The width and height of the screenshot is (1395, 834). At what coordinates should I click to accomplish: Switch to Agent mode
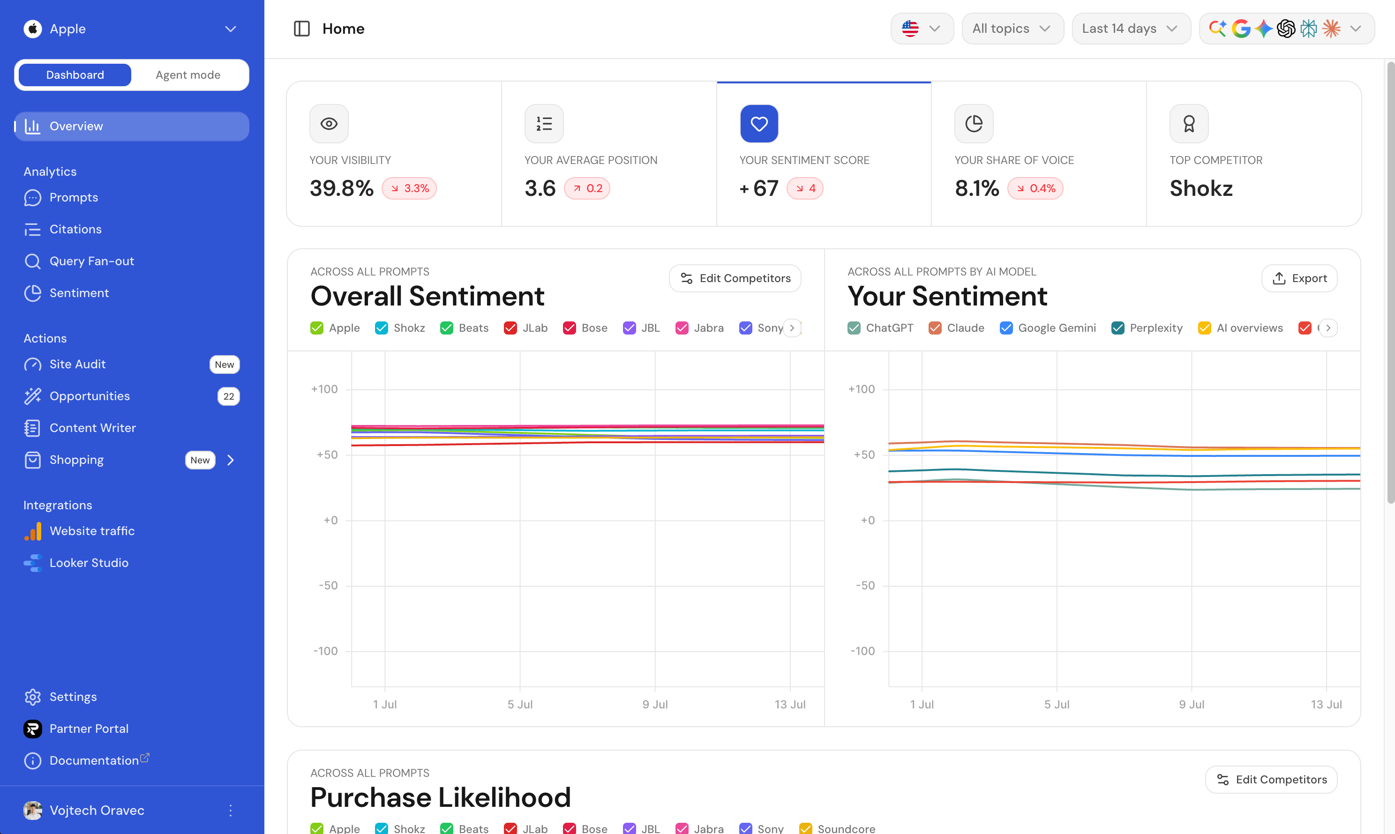click(x=188, y=75)
